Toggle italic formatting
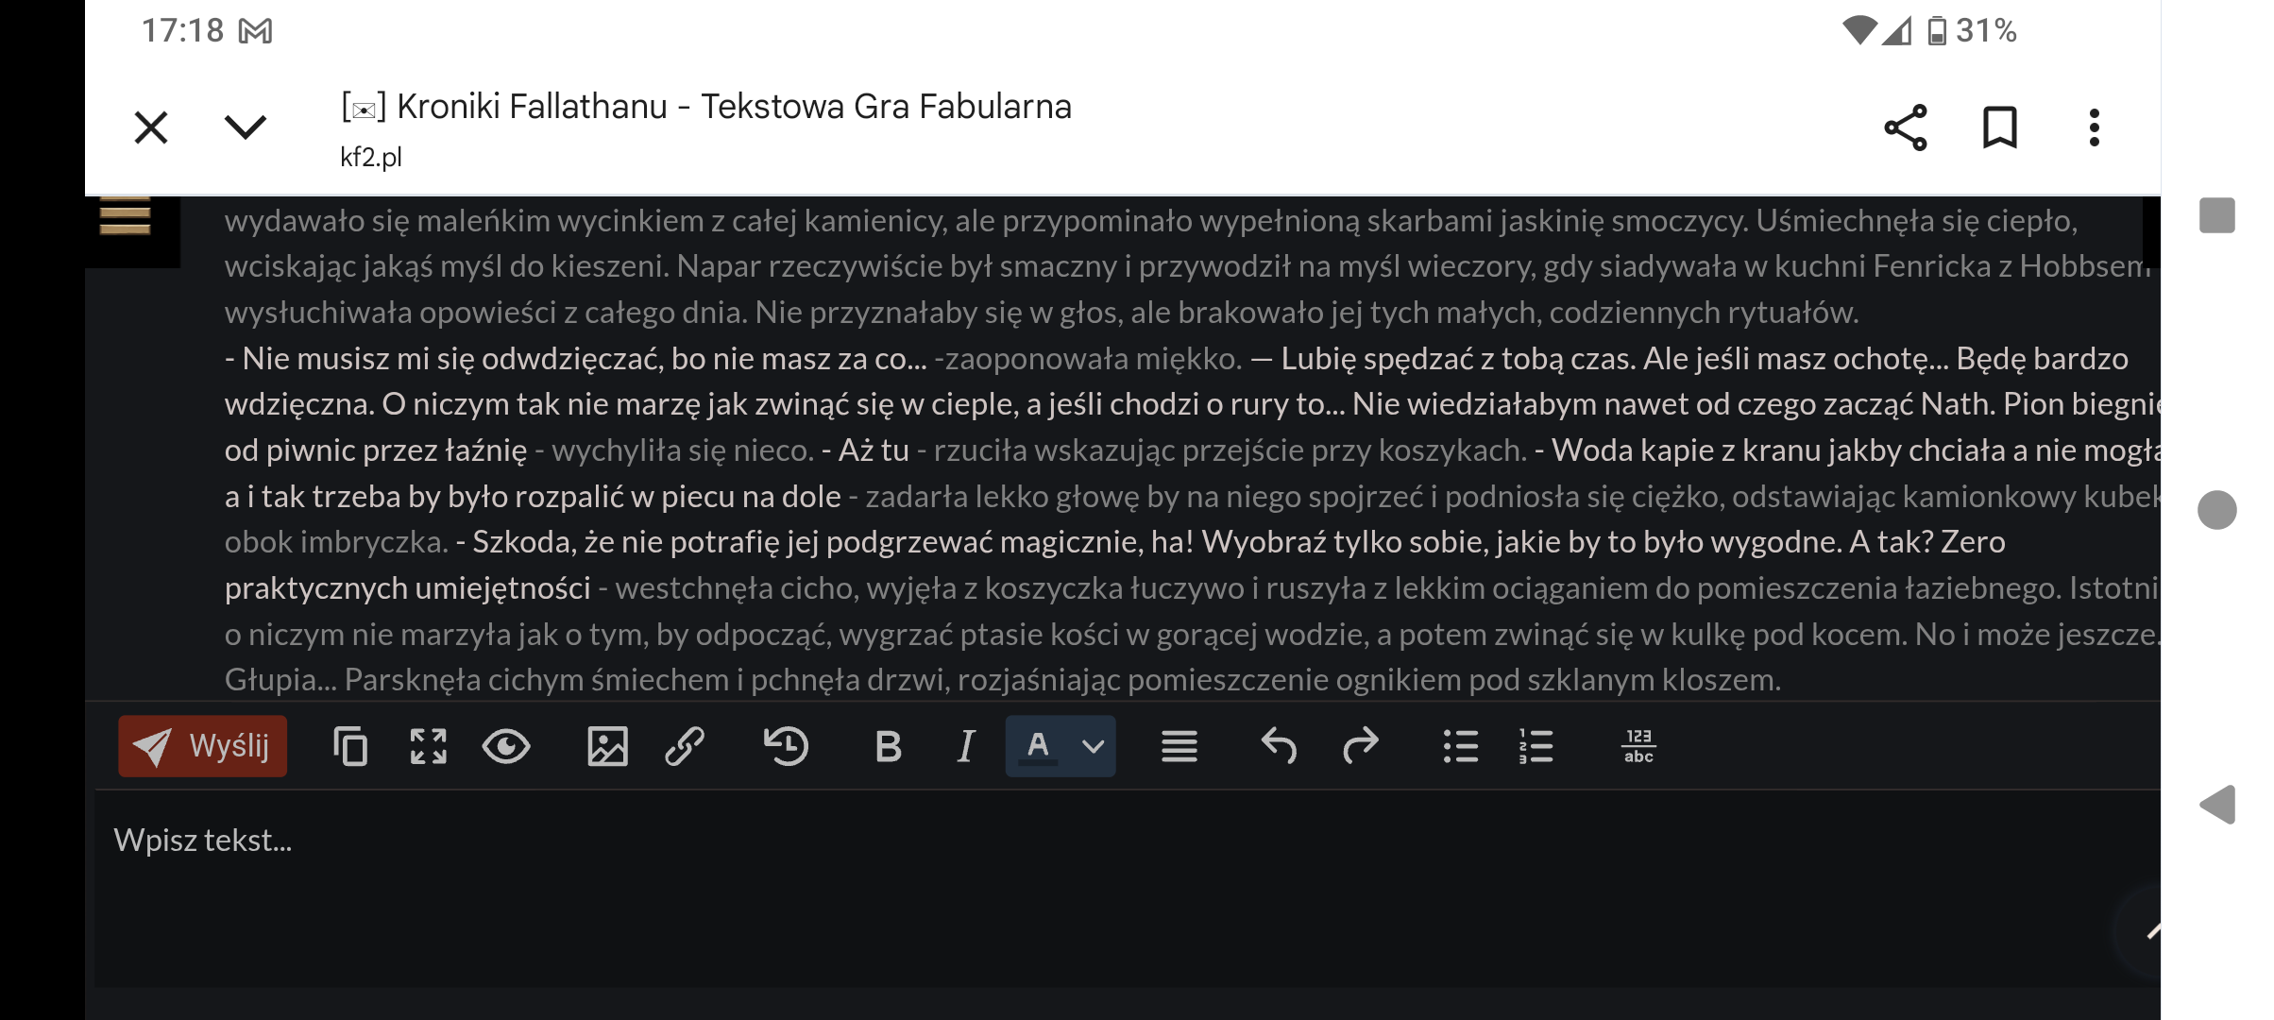The image size is (2274, 1020). pos(965,746)
